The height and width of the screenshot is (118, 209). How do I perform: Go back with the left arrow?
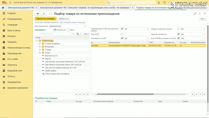pos(38,14)
